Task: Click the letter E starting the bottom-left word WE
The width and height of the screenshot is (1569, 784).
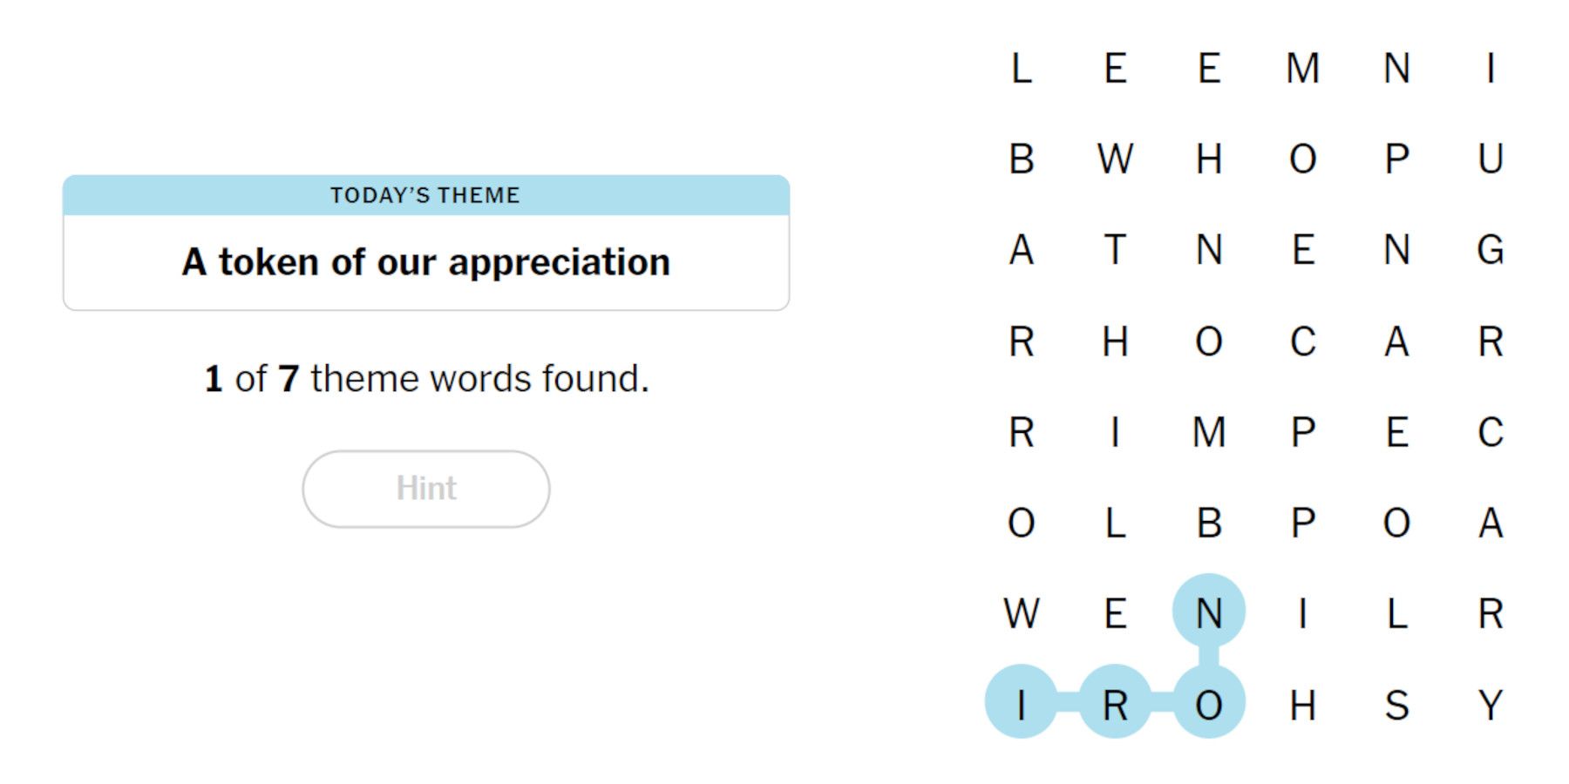Action: pos(1116,618)
